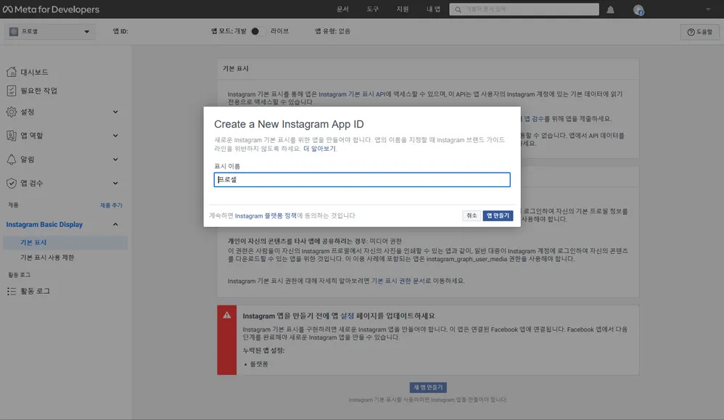
Task: Open 활동 로그 in sidebar
Action: pyautogui.click(x=35, y=291)
